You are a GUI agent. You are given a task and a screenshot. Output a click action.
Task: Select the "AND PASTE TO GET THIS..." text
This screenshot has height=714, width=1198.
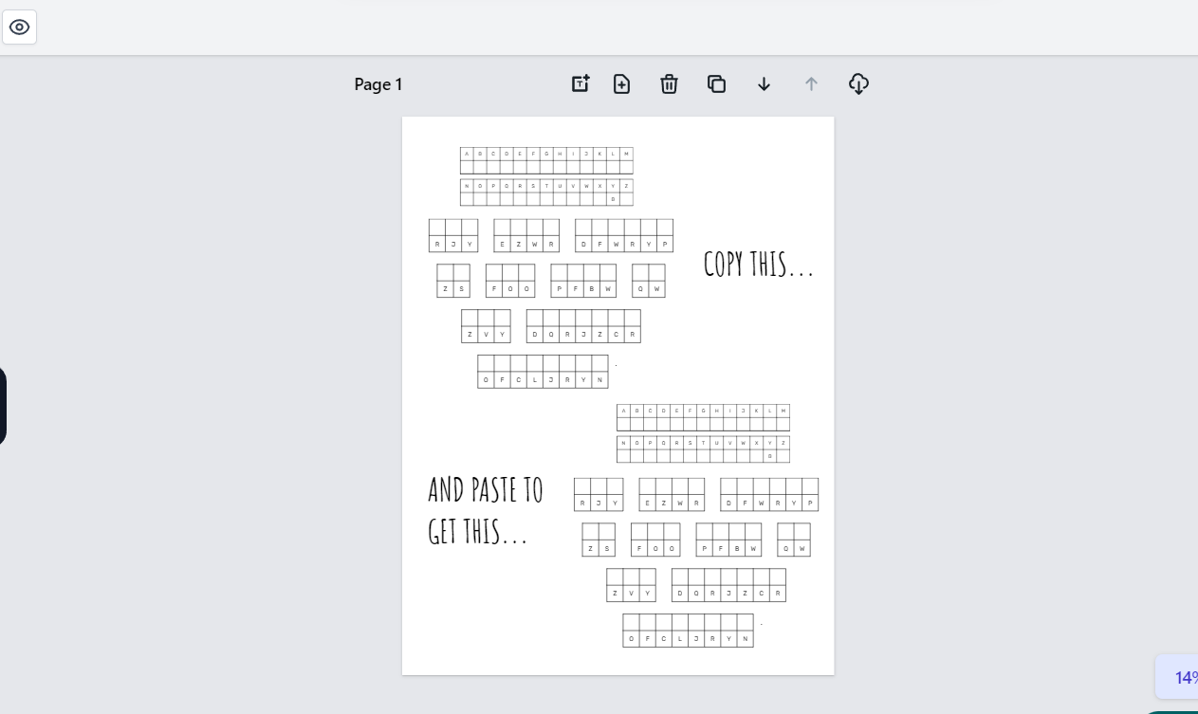click(486, 511)
